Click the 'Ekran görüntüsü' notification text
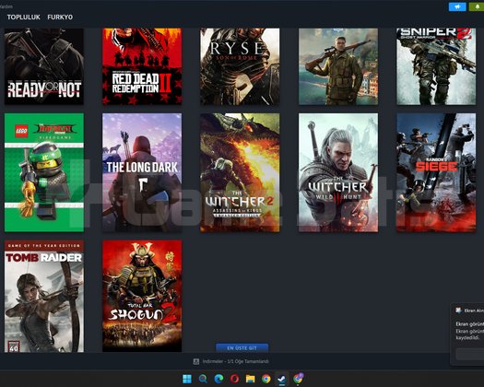 coord(470,331)
